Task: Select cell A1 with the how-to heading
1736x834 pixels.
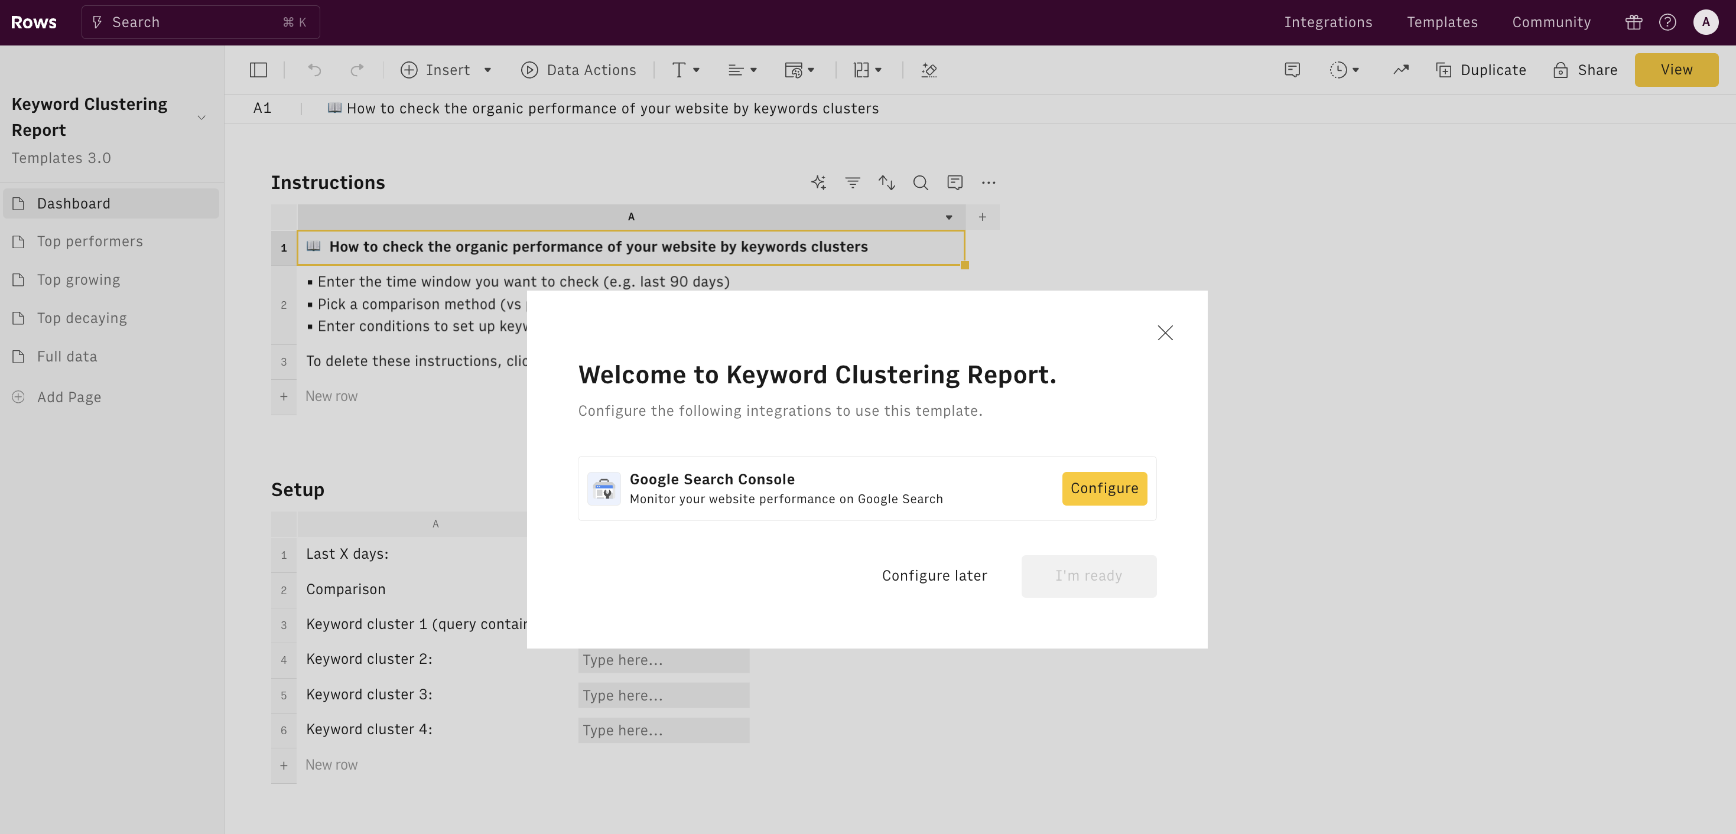Action: click(631, 248)
